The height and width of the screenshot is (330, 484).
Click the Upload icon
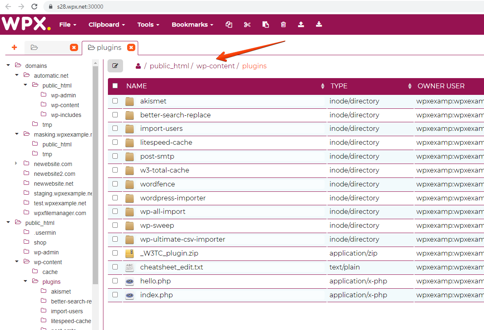301,25
